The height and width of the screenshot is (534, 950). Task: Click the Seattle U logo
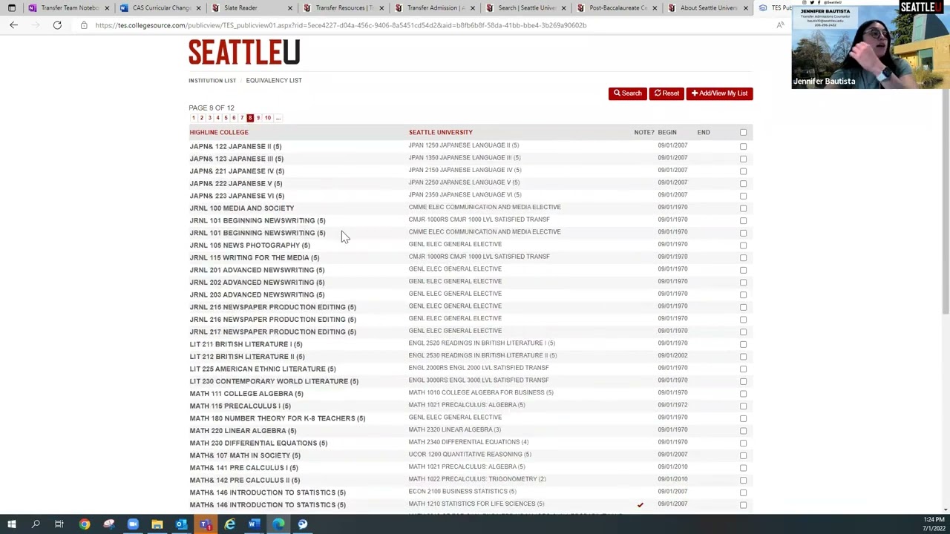pos(244,52)
